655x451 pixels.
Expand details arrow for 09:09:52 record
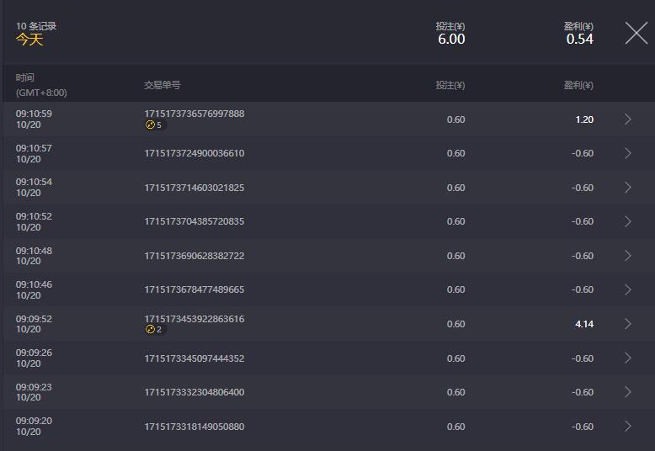(x=628, y=324)
